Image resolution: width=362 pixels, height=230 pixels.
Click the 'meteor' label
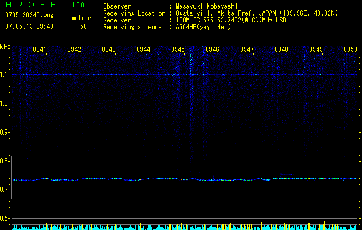(82, 18)
